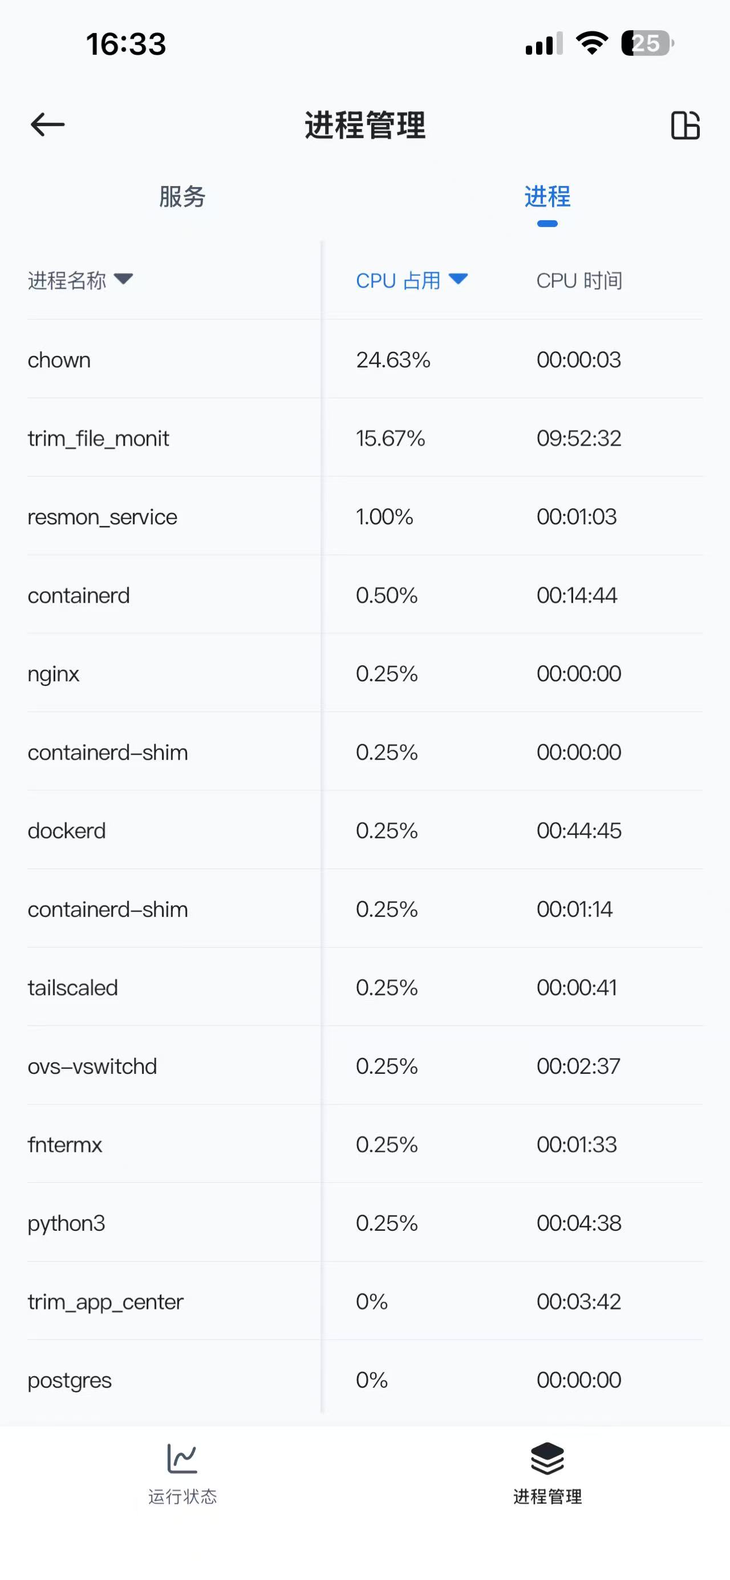Sort by CPU 时间 column header
This screenshot has width=730, height=1580.
(579, 281)
